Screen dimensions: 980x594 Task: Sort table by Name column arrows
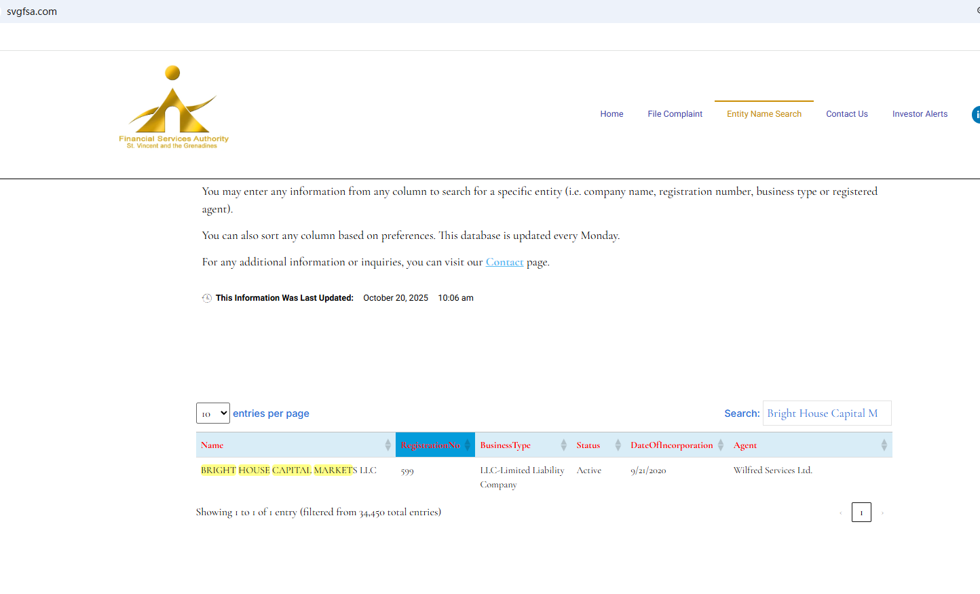pyautogui.click(x=388, y=445)
